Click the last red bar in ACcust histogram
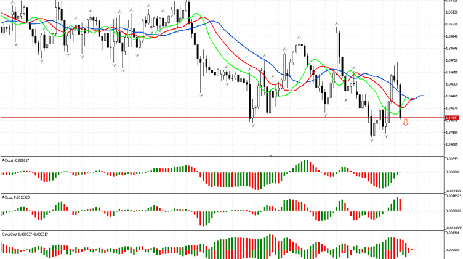Viewport: 463px width, 259px height. 399,205
